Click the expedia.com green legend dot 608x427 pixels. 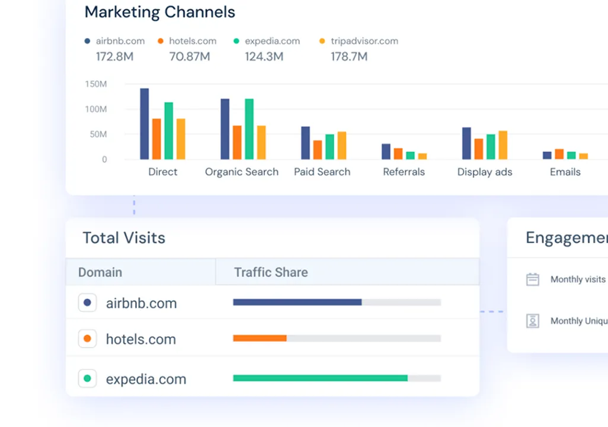[x=236, y=42]
